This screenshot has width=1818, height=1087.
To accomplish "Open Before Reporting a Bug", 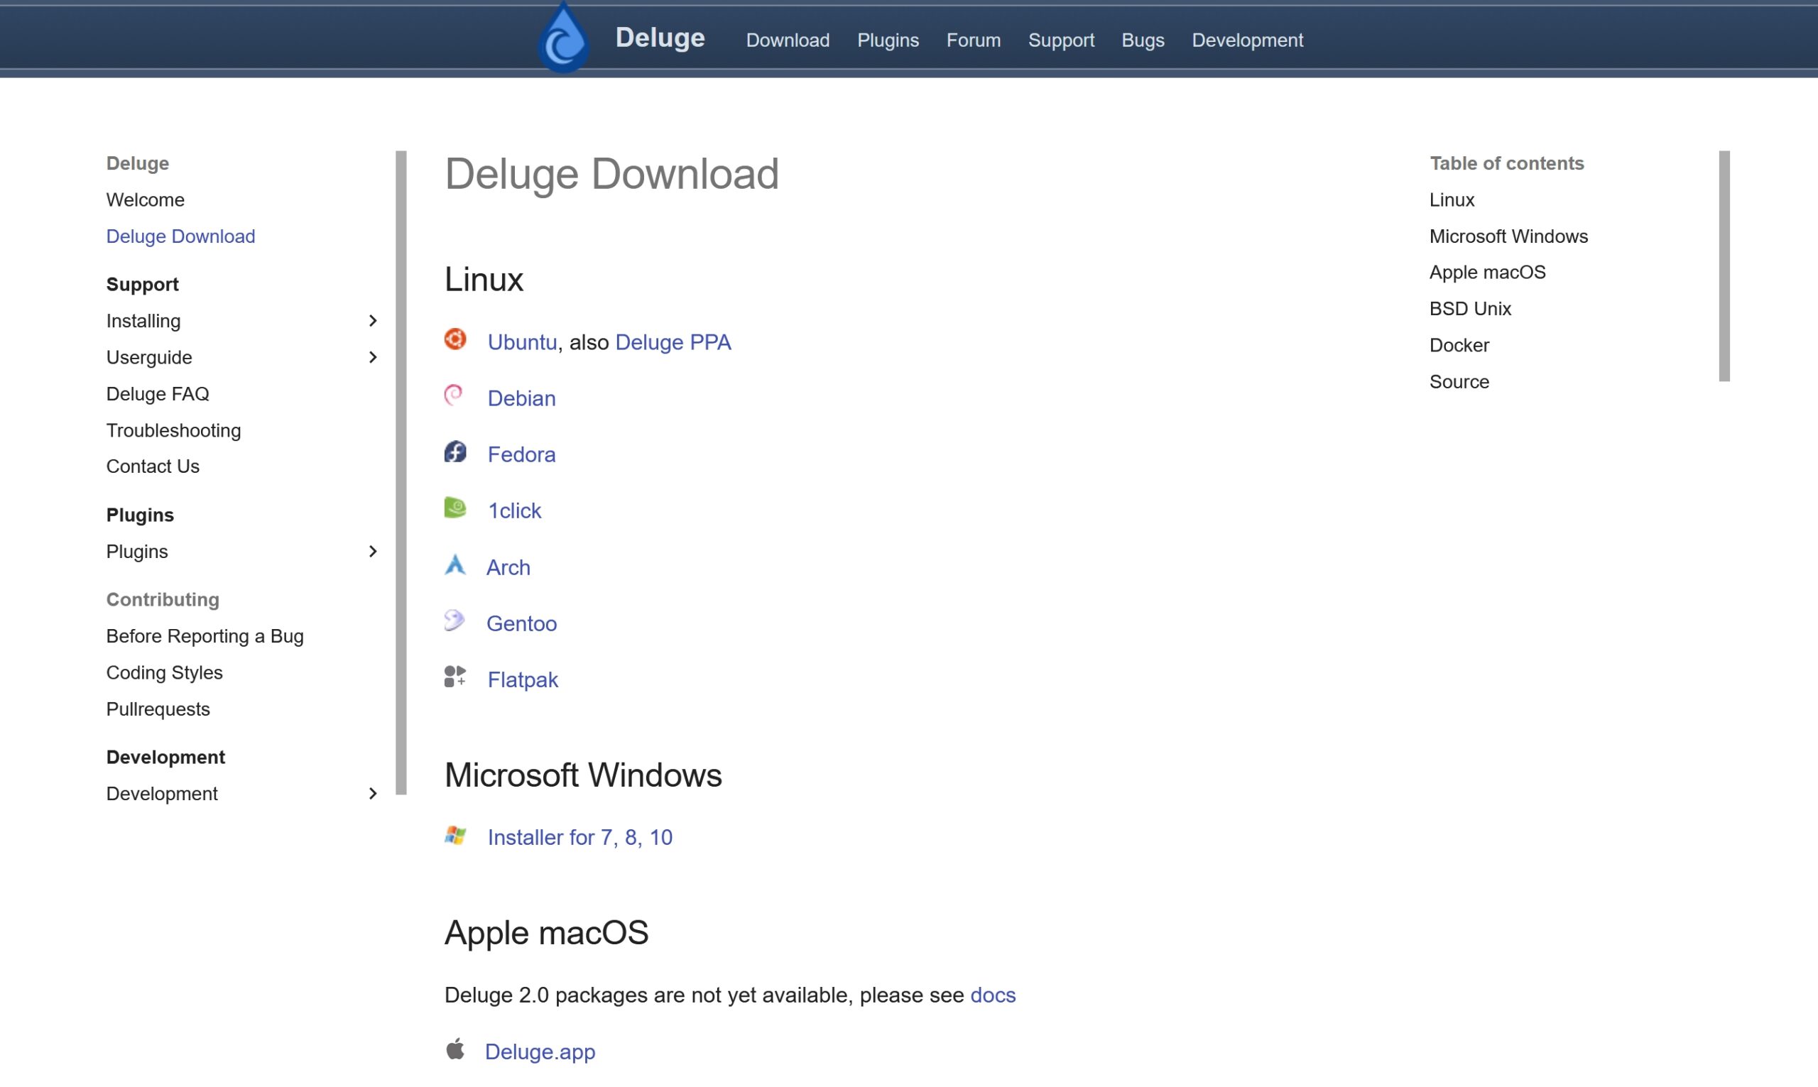I will [x=205, y=637].
